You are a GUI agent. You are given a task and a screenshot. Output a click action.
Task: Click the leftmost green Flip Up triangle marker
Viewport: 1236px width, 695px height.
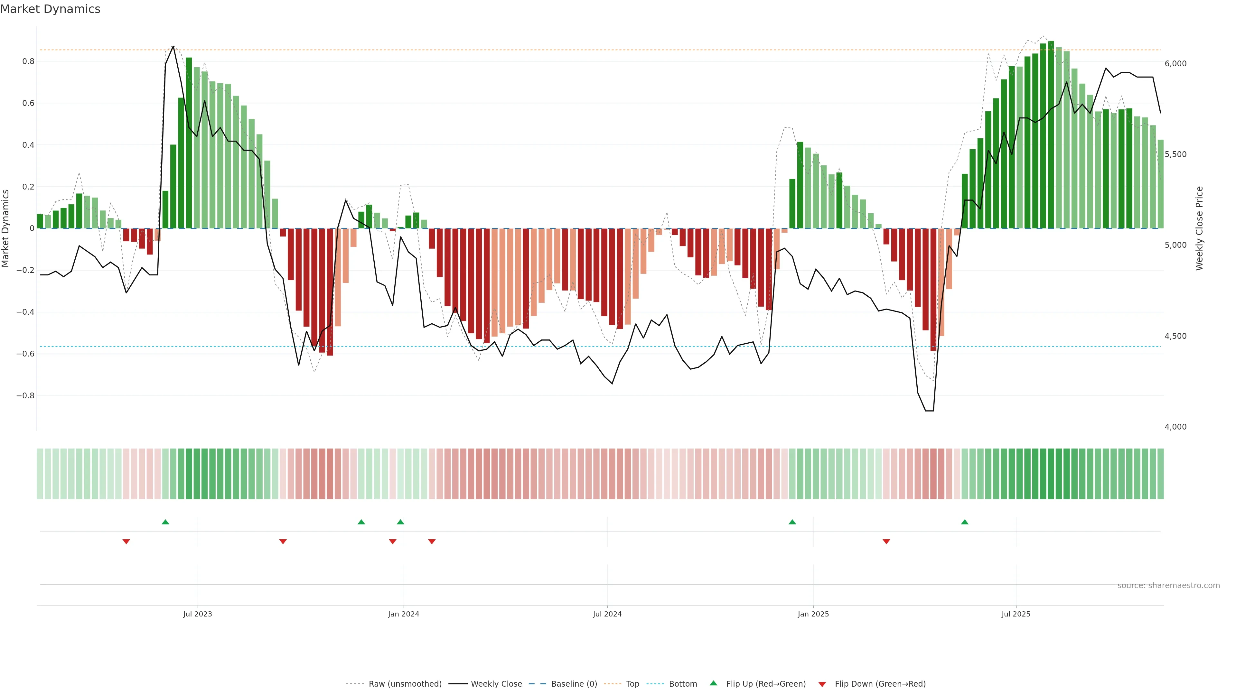click(x=165, y=522)
